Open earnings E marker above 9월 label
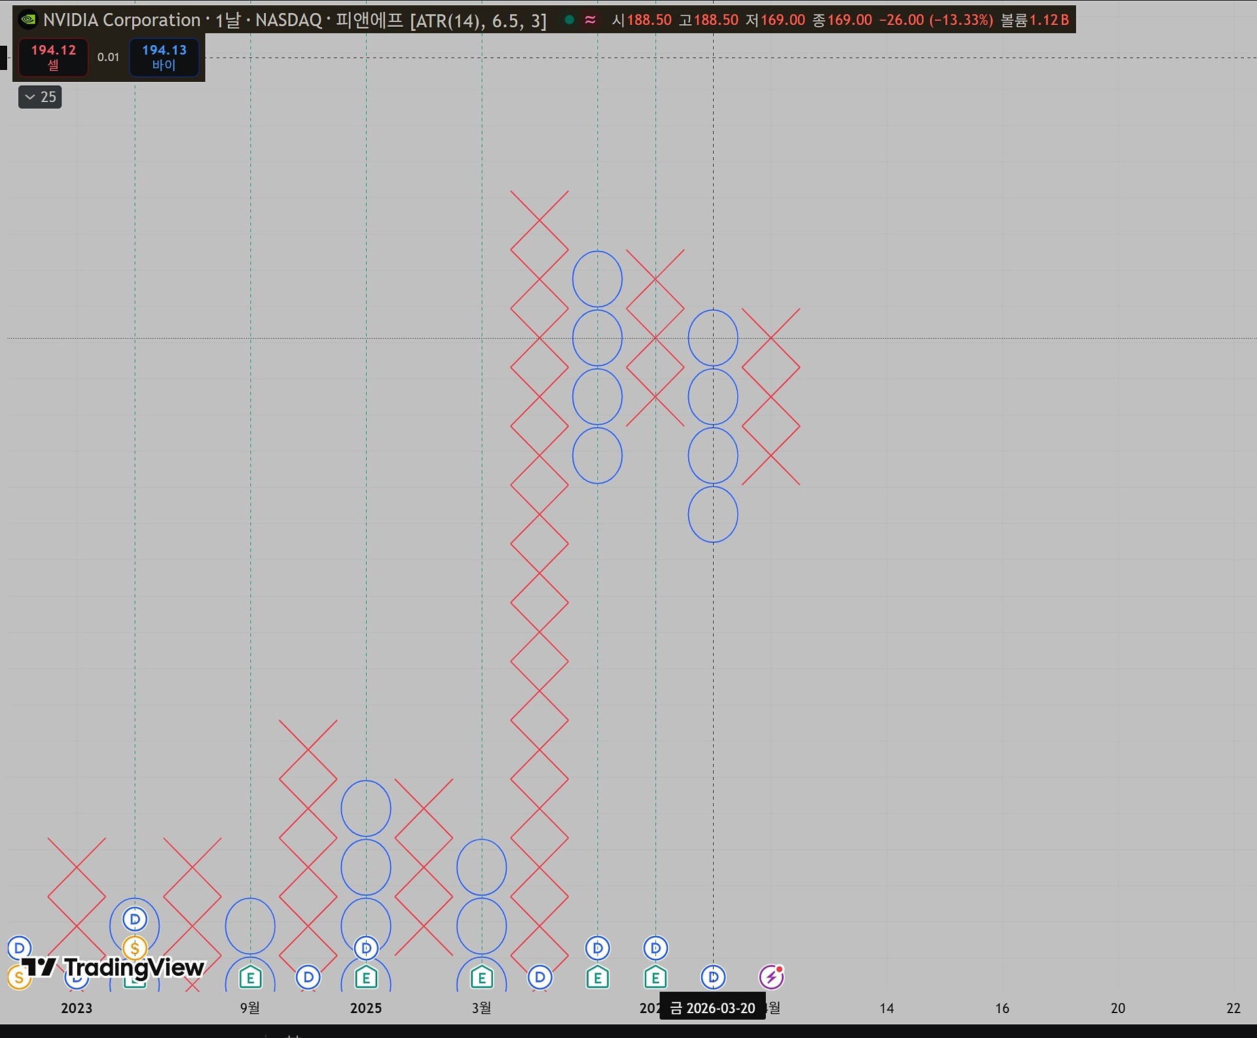The height and width of the screenshot is (1038, 1257). pyautogui.click(x=250, y=978)
